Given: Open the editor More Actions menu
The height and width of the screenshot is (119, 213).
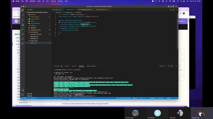Looking at the screenshot, I should pos(176,10).
